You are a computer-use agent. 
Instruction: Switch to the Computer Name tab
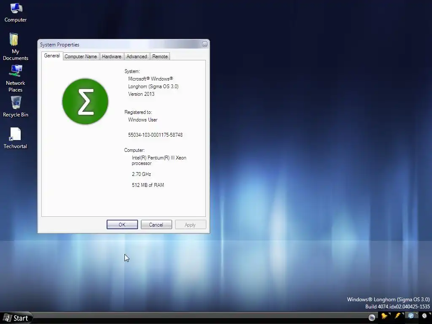(x=81, y=57)
